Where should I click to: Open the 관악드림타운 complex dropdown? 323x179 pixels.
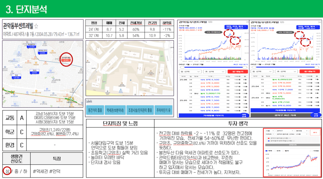tap(285, 134)
